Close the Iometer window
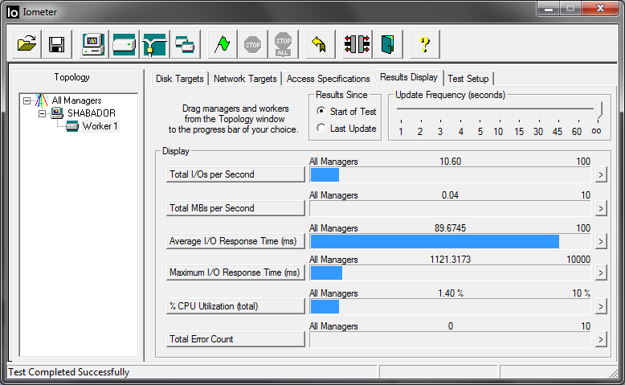 click(601, 9)
